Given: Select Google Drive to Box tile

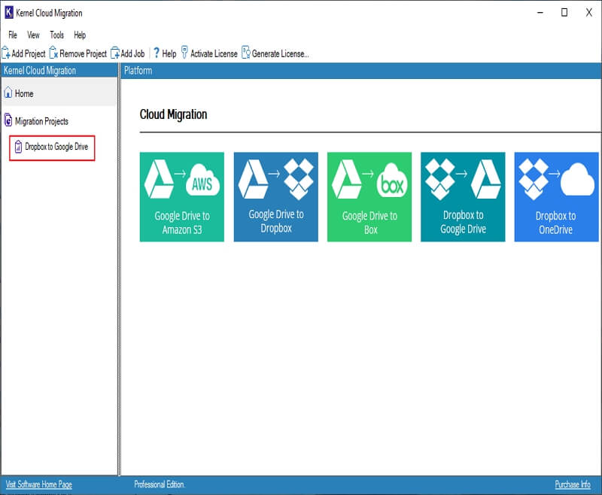Looking at the screenshot, I should pyautogui.click(x=369, y=197).
